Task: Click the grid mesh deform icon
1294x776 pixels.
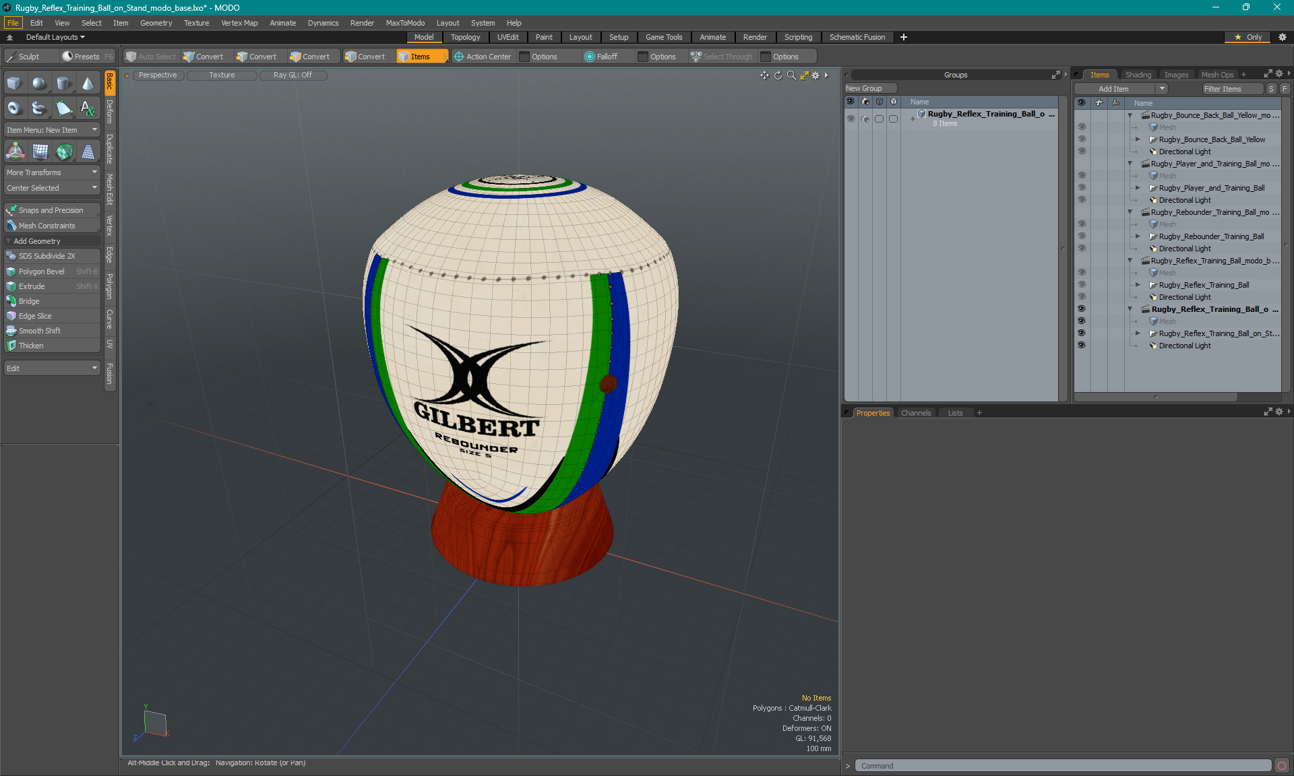Action: [x=40, y=152]
